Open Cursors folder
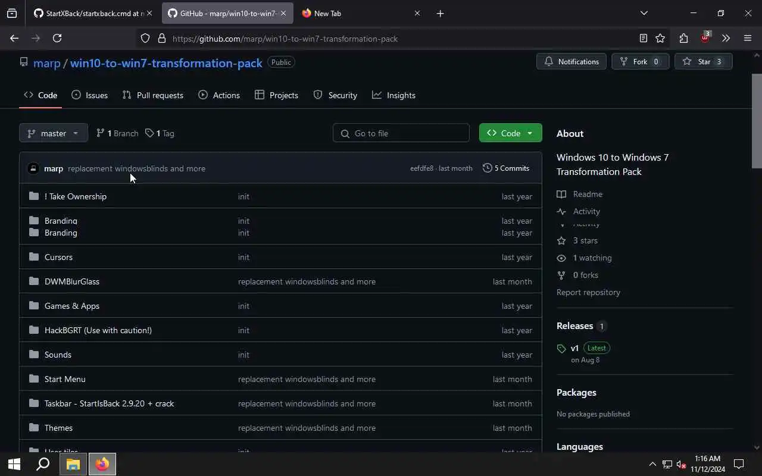Viewport: 762px width, 476px height. pos(58,257)
